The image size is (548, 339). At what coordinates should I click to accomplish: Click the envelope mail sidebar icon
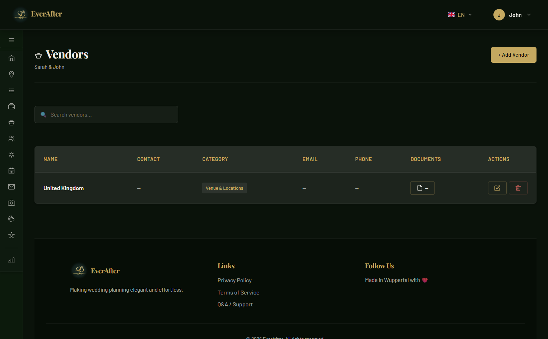[11, 187]
